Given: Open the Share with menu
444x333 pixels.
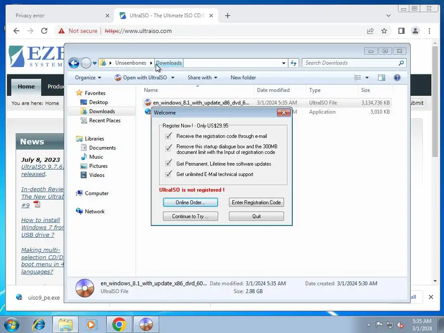Looking at the screenshot, I should (x=202, y=78).
